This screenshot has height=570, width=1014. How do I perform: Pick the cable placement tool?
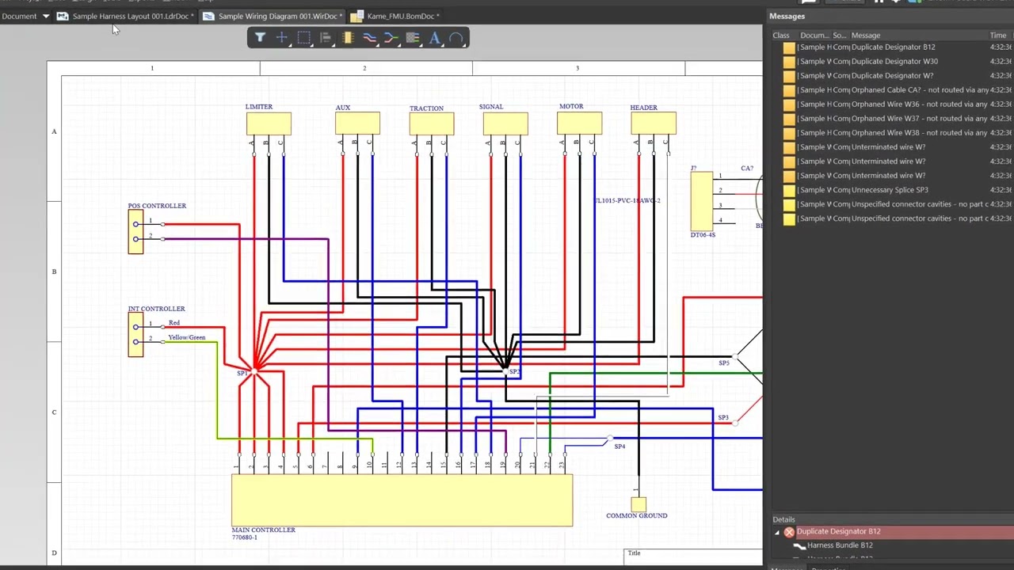coord(413,38)
